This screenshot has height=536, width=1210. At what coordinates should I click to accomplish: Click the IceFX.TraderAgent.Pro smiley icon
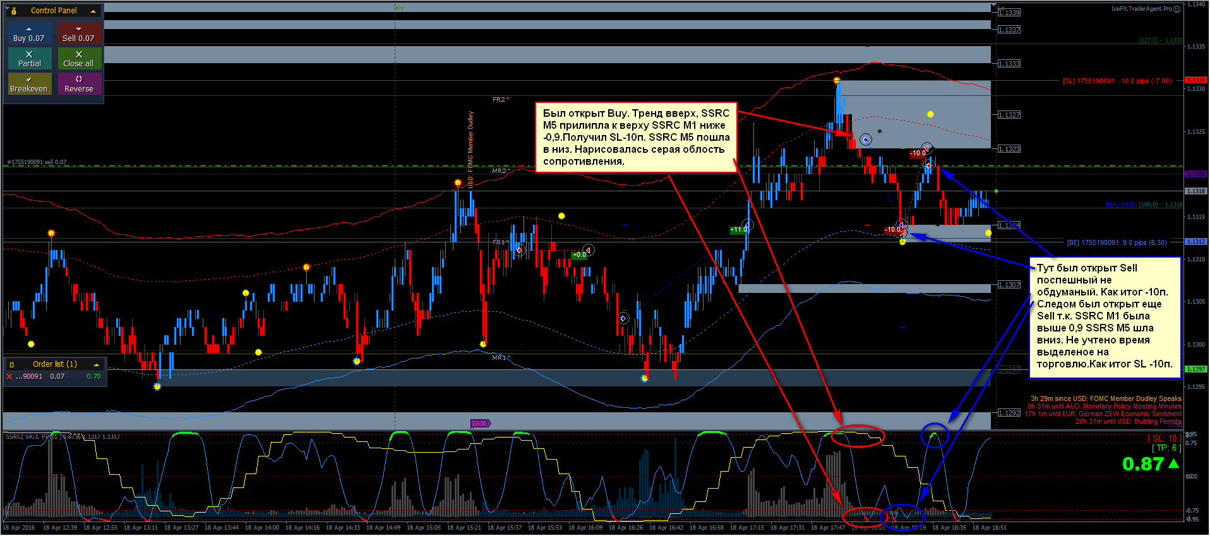[x=1177, y=9]
